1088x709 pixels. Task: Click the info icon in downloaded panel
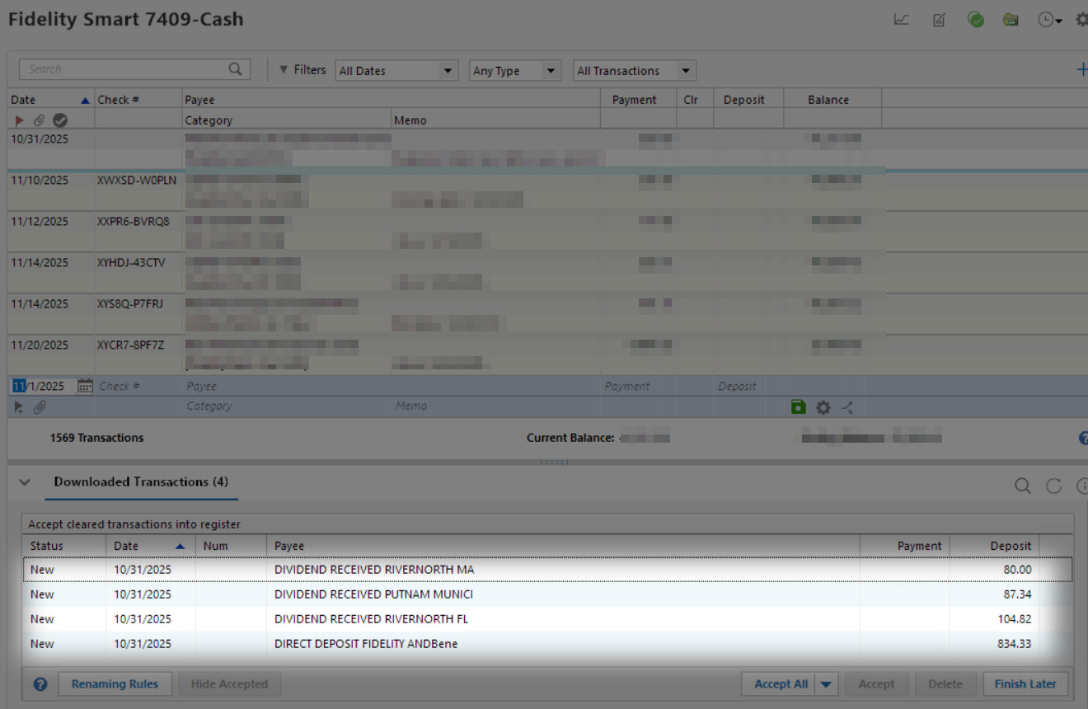(x=1082, y=486)
